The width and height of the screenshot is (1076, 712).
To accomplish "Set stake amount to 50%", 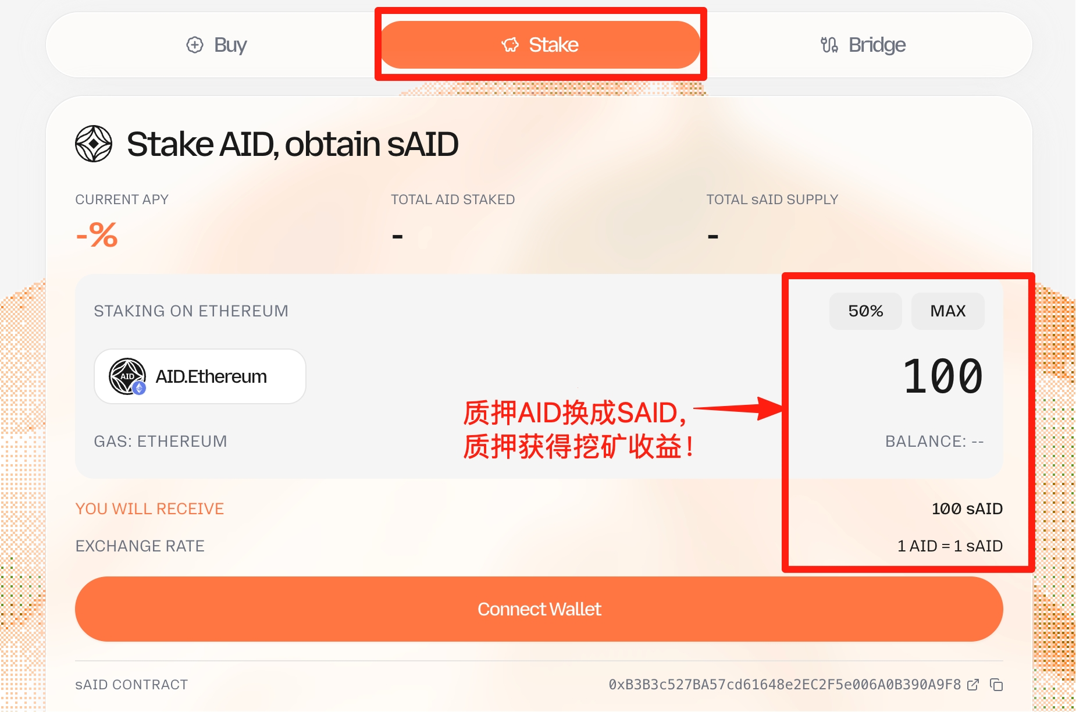I will (865, 311).
